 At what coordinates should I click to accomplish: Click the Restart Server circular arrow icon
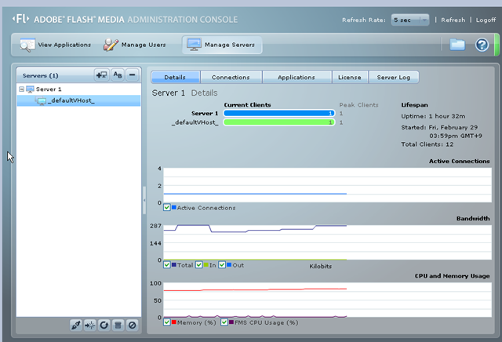pos(104,326)
